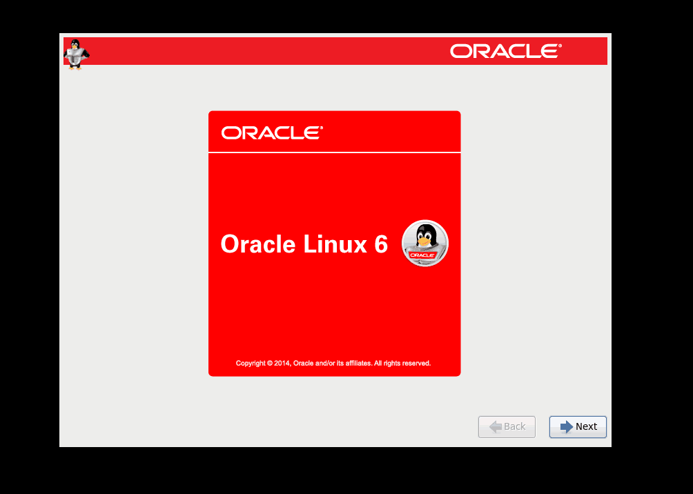Click the numeral 6 in the splash title

(x=381, y=244)
